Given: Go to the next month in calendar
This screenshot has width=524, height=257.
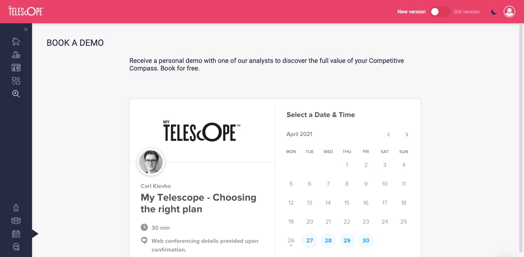Looking at the screenshot, I should [x=407, y=134].
